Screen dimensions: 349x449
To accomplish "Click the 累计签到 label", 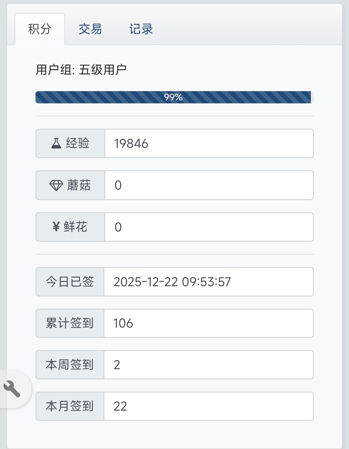I will pyautogui.click(x=70, y=323).
